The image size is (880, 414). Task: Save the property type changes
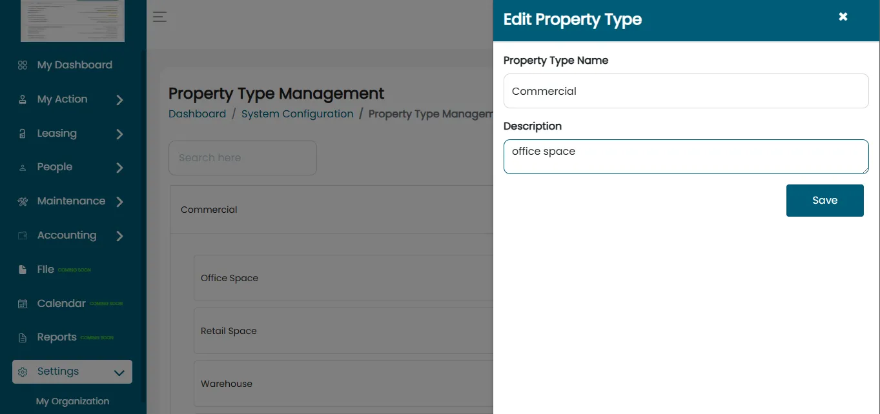(825, 201)
